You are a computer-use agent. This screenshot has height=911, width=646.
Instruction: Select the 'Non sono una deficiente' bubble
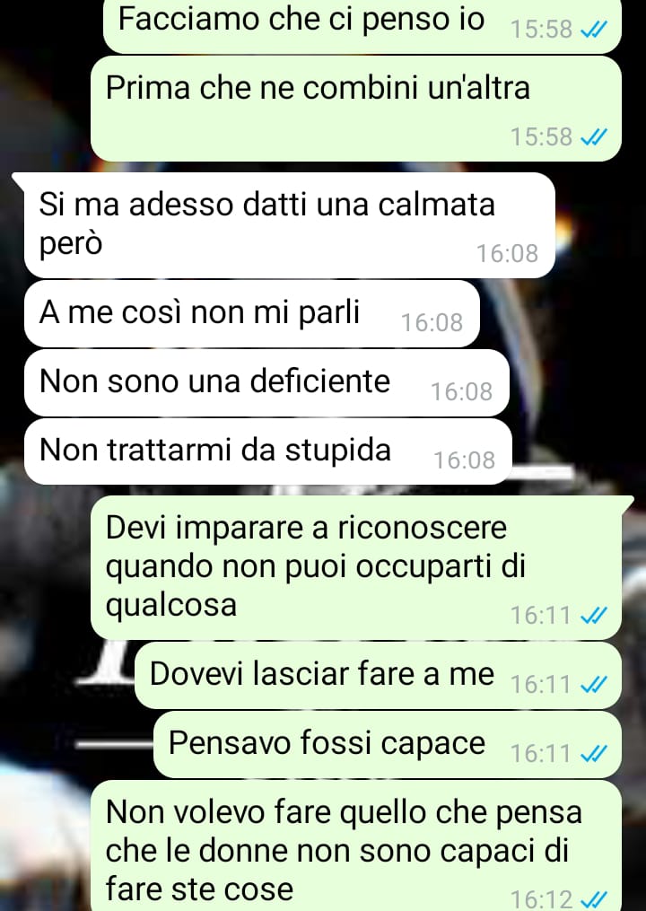click(266, 382)
